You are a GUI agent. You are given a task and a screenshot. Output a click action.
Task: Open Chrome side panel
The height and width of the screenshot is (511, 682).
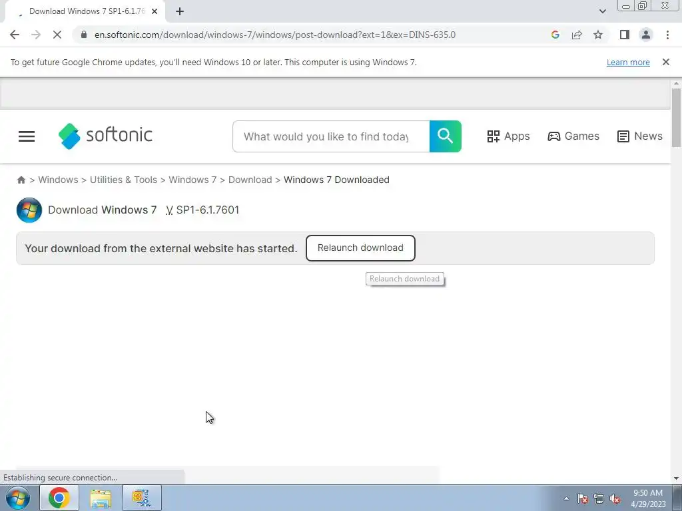point(625,35)
